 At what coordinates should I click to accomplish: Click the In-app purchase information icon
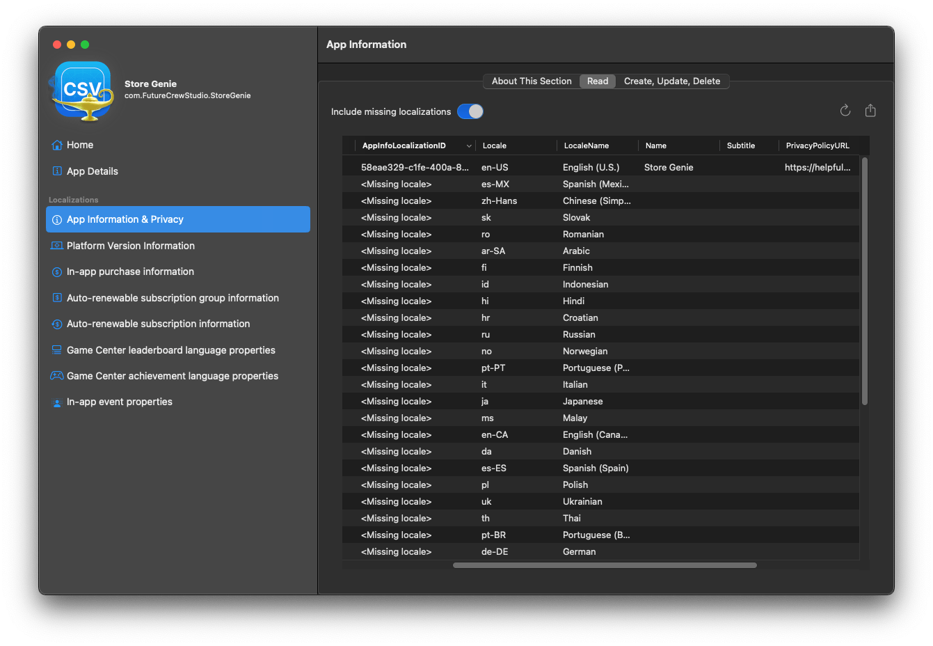tap(57, 272)
